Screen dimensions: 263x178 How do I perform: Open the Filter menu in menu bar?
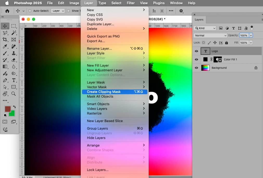point(131,3)
